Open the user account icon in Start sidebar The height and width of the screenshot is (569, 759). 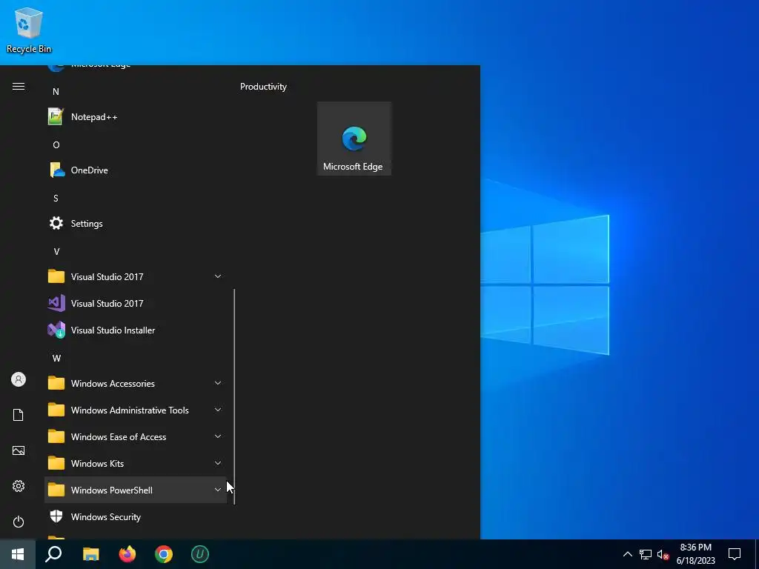pyautogui.click(x=19, y=379)
